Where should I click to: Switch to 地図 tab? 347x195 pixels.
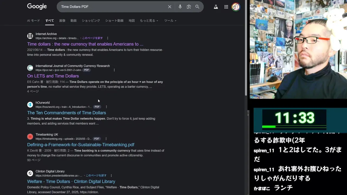(x=132, y=21)
